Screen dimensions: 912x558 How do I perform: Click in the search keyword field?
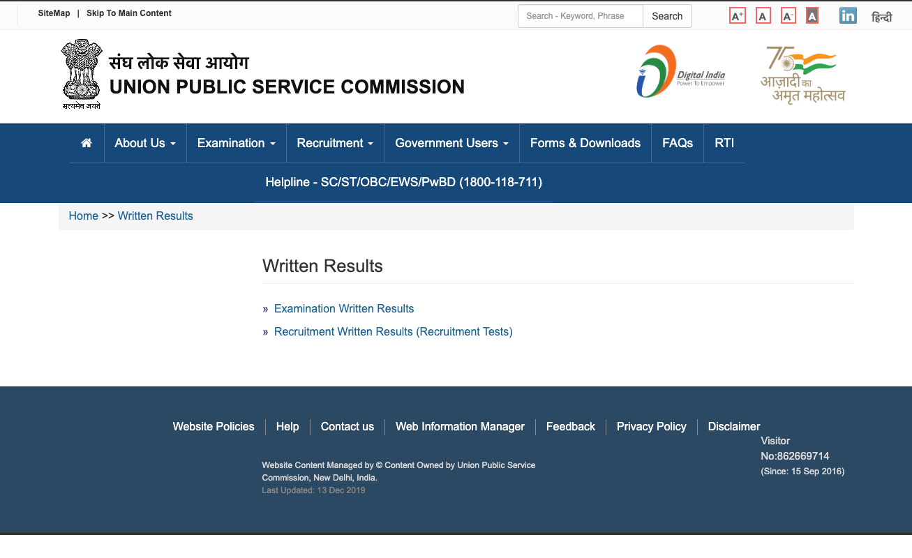pyautogui.click(x=581, y=16)
